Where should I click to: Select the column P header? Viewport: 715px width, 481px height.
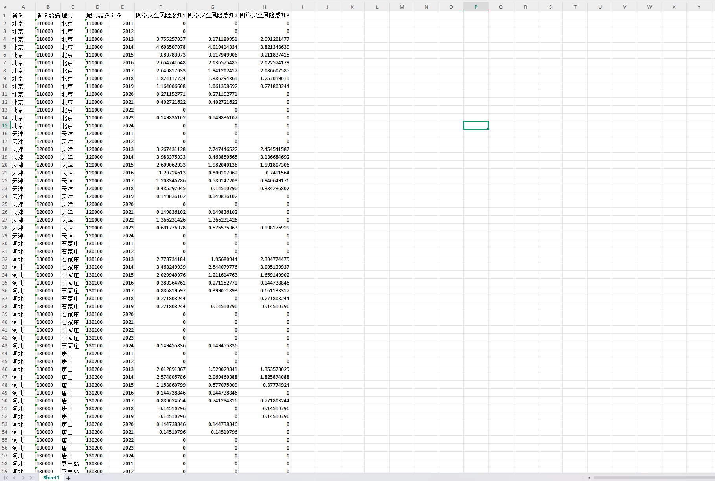[x=476, y=7]
